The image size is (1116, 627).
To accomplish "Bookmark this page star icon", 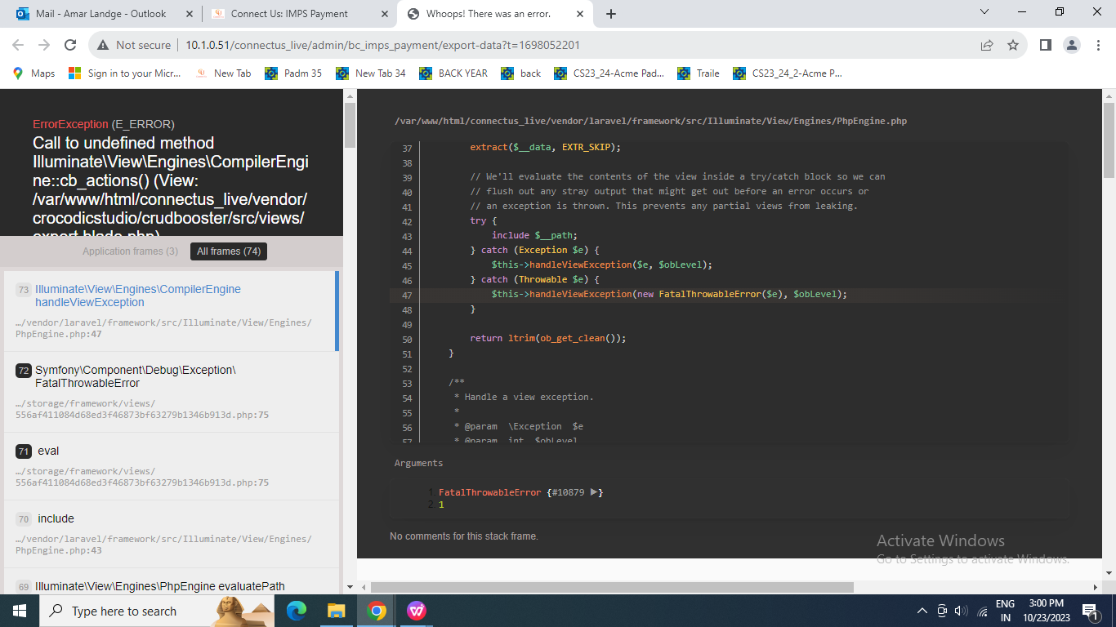I will 1013,45.
